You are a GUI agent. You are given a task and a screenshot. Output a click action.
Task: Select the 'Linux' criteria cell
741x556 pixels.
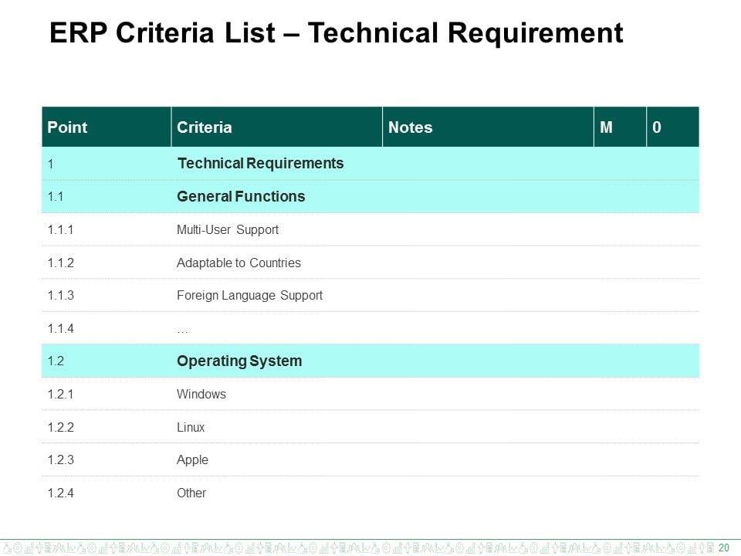coord(191,427)
